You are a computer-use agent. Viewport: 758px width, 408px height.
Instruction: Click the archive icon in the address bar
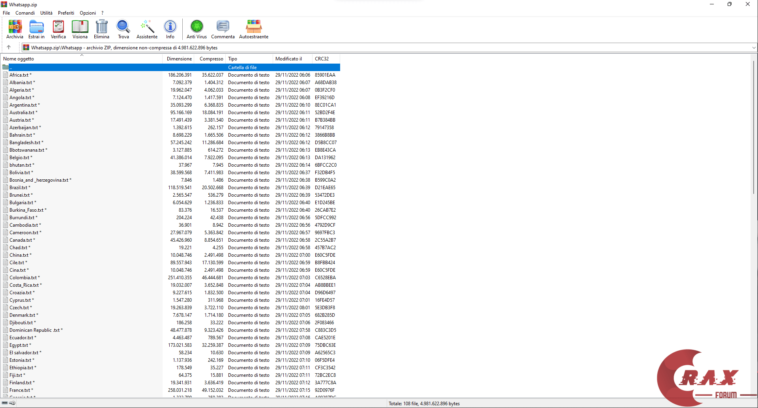[x=26, y=47]
